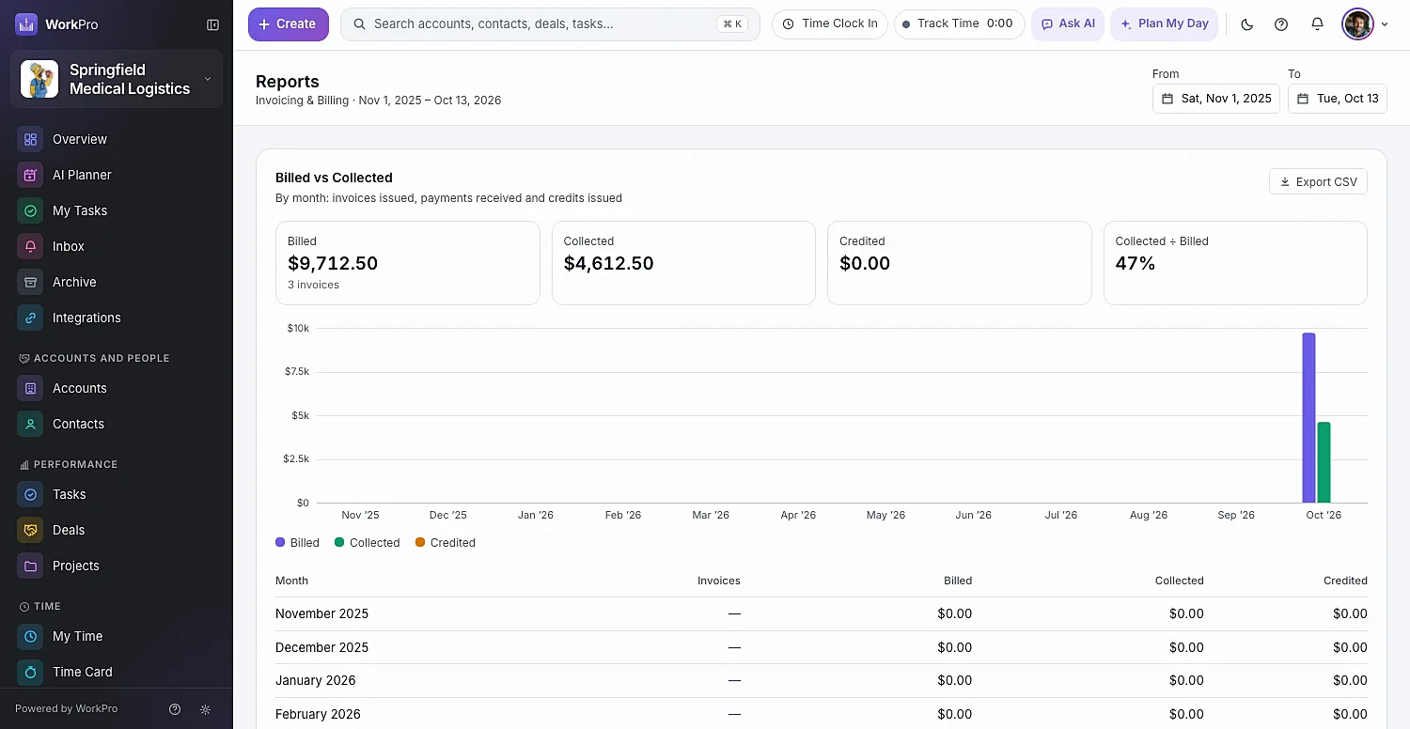This screenshot has width=1410, height=729.
Task: Click the Accounts building icon
Action: [x=30, y=388]
